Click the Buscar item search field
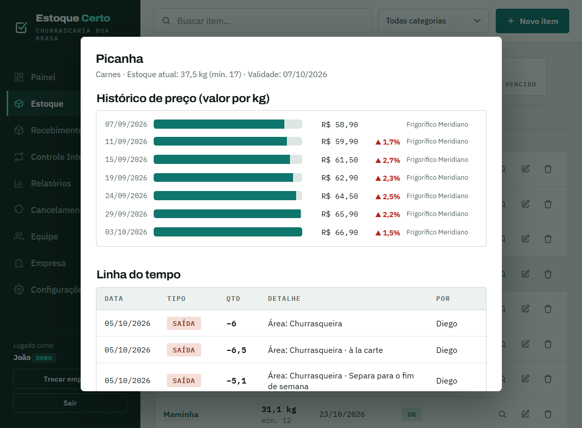The height and width of the screenshot is (428, 582). (x=262, y=21)
